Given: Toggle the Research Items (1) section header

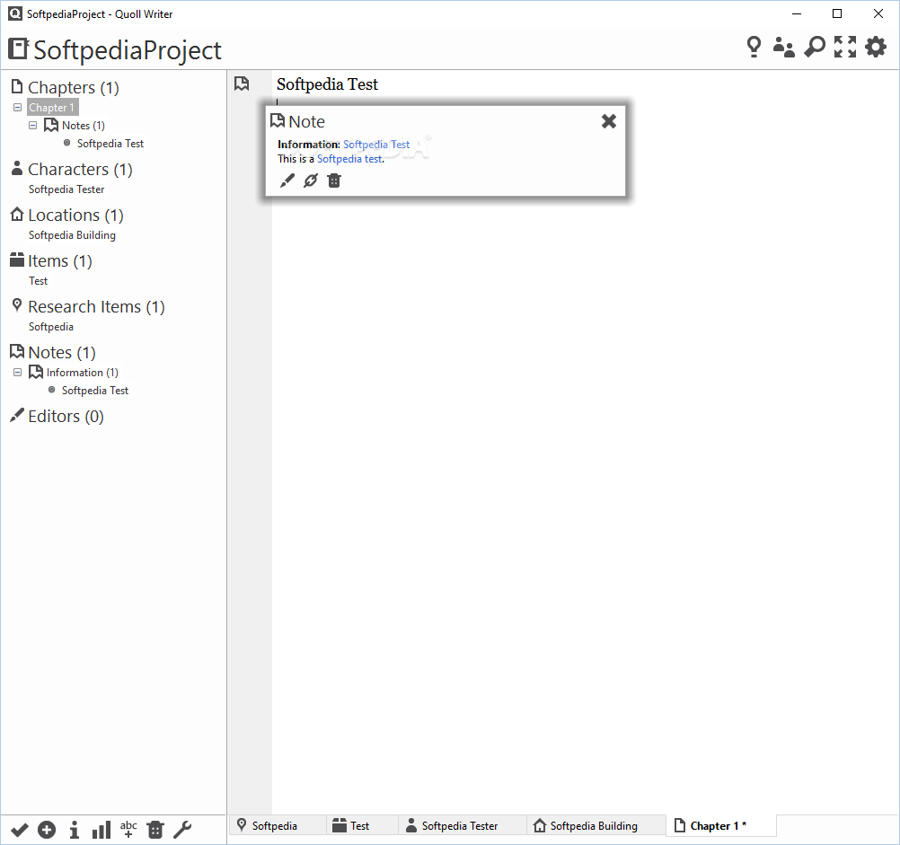Looking at the screenshot, I should pyautogui.click(x=96, y=307).
